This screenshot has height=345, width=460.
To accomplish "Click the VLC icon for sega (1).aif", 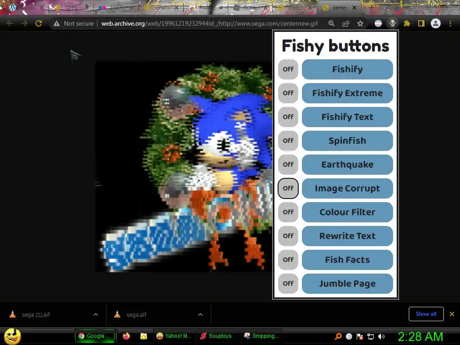I will [13, 314].
